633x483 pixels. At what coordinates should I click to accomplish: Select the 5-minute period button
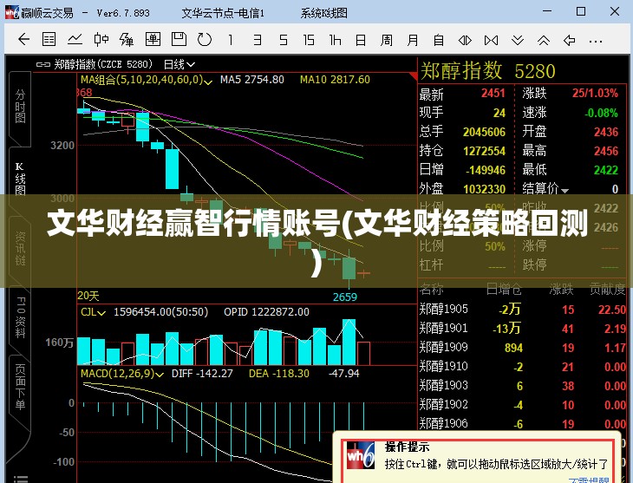point(284,40)
